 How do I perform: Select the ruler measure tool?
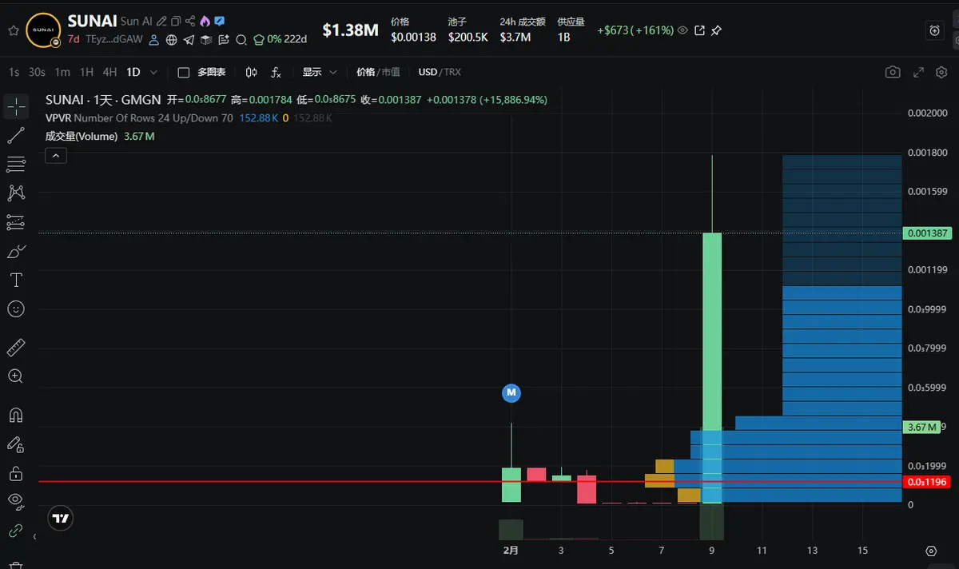click(x=16, y=348)
